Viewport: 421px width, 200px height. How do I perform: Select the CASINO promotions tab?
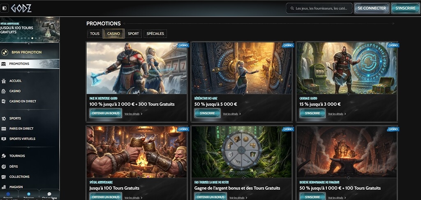[113, 34]
